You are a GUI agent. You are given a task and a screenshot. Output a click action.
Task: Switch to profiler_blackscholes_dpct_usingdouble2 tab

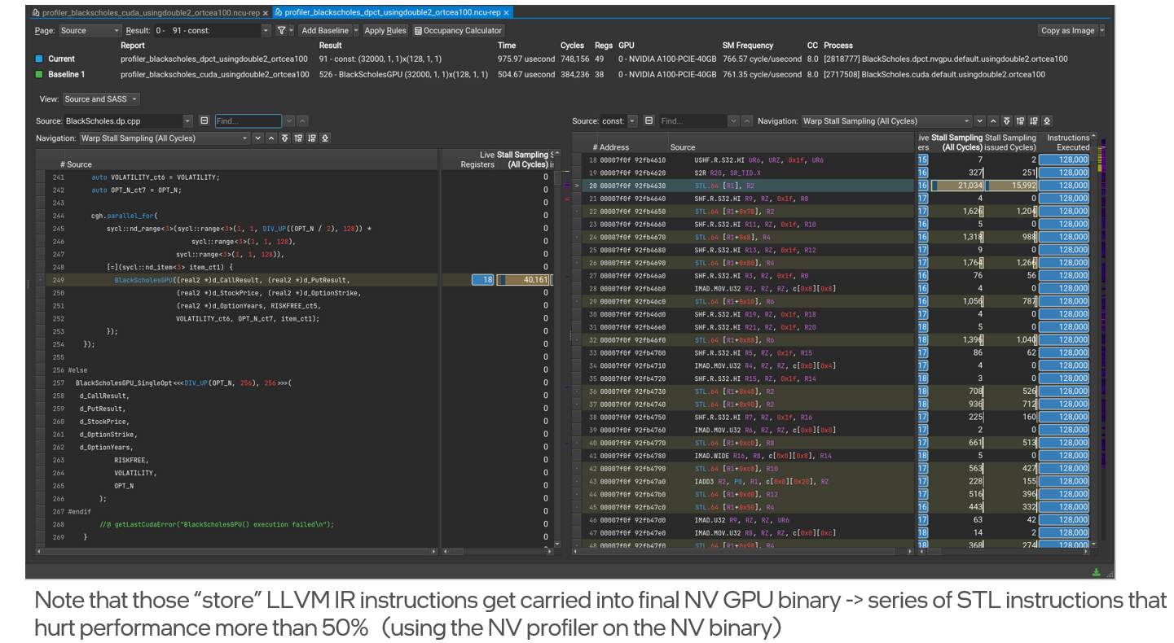(x=392, y=13)
